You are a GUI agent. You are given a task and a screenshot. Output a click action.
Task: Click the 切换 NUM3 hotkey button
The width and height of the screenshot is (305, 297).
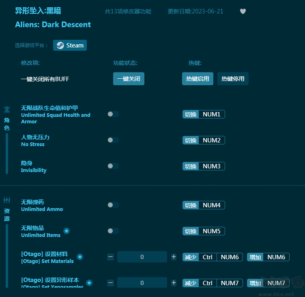tap(204, 166)
